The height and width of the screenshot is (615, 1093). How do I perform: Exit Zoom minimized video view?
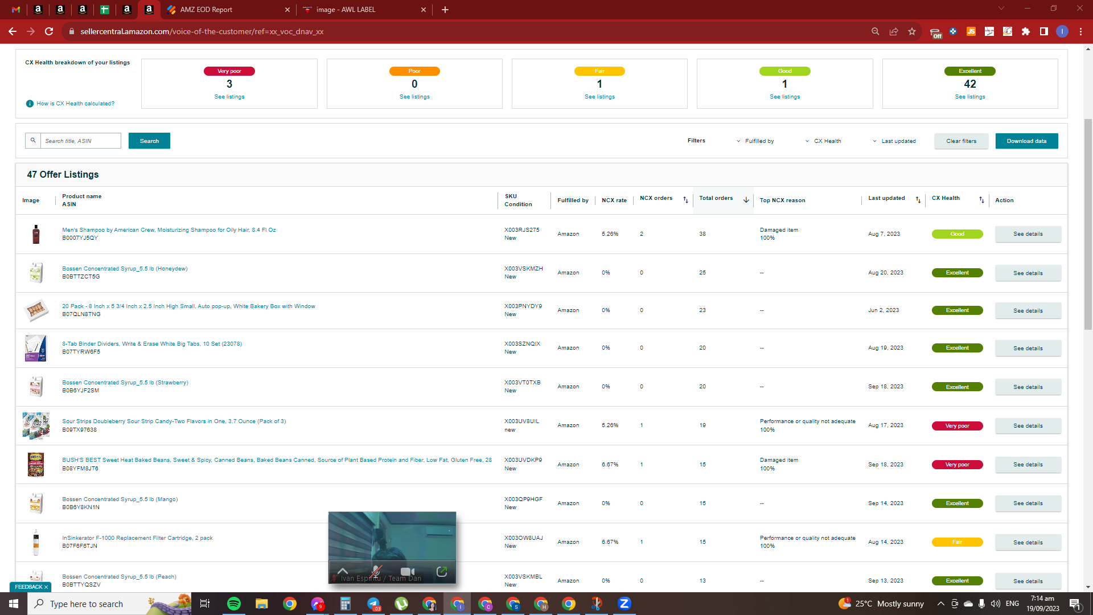442,571
